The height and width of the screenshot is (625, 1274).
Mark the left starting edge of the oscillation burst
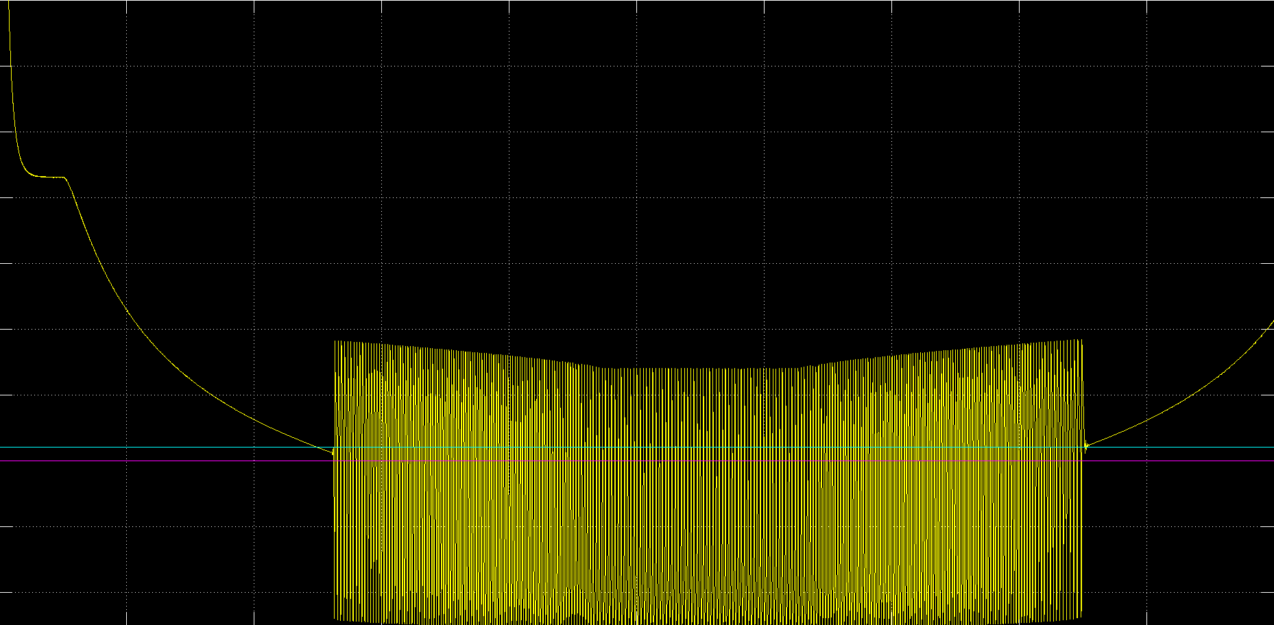click(335, 480)
